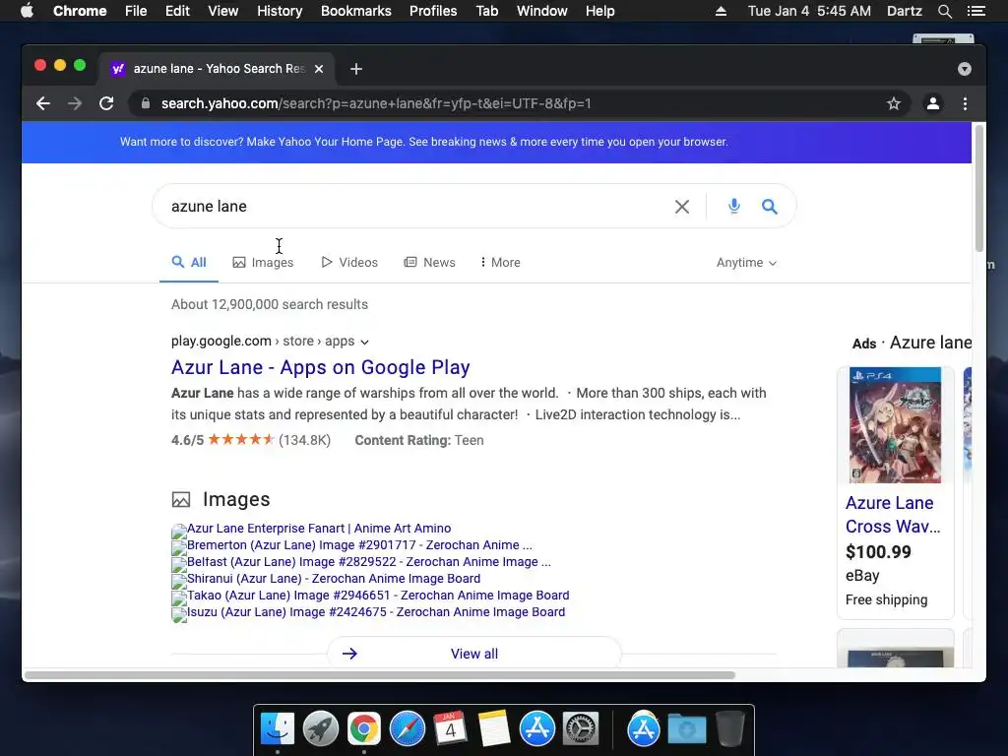The width and height of the screenshot is (1008, 756).
Task: Select the All results tab
Action: [189, 262]
